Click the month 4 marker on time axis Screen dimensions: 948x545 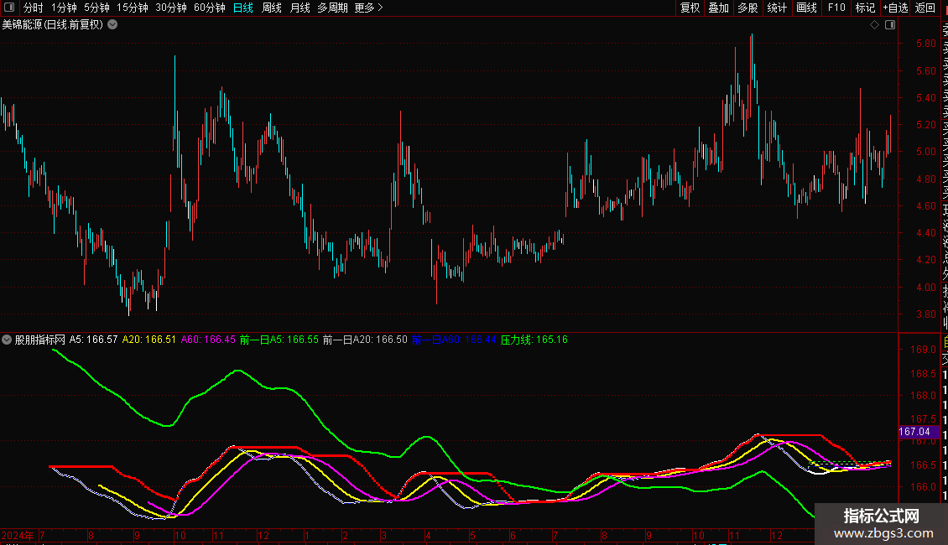pos(428,535)
